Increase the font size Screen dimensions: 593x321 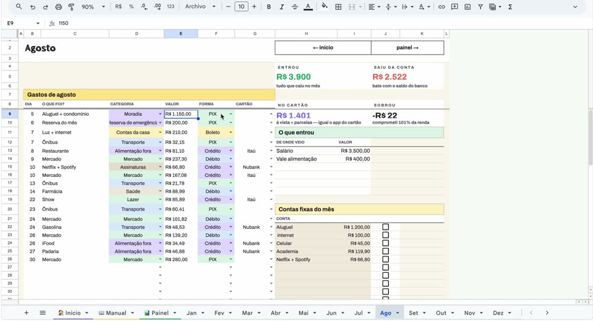(254, 7)
